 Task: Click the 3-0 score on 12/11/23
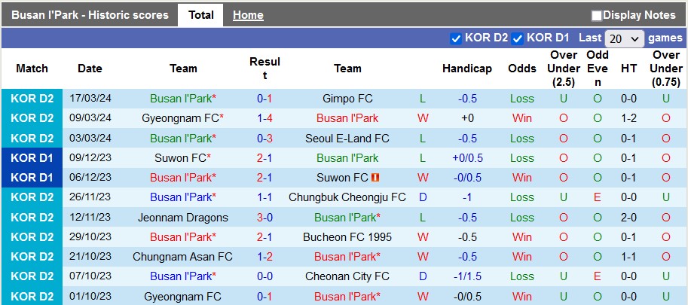click(264, 218)
